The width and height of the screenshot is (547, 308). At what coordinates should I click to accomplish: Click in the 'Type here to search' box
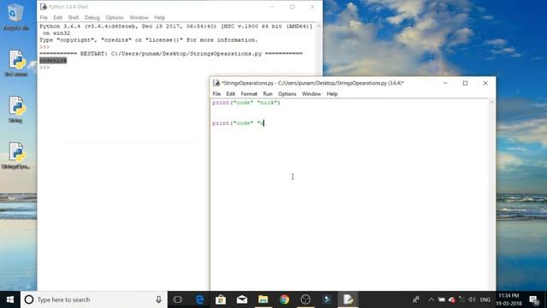point(94,299)
